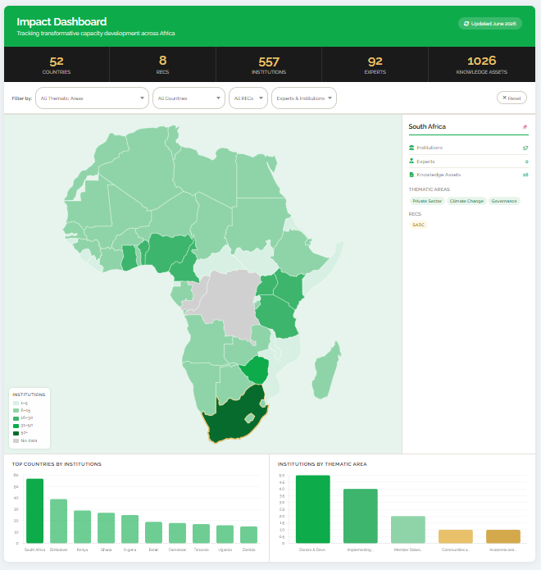Image resolution: width=541 pixels, height=570 pixels.
Task: Click the Nigeria bar in top countries
Action: coord(130,529)
